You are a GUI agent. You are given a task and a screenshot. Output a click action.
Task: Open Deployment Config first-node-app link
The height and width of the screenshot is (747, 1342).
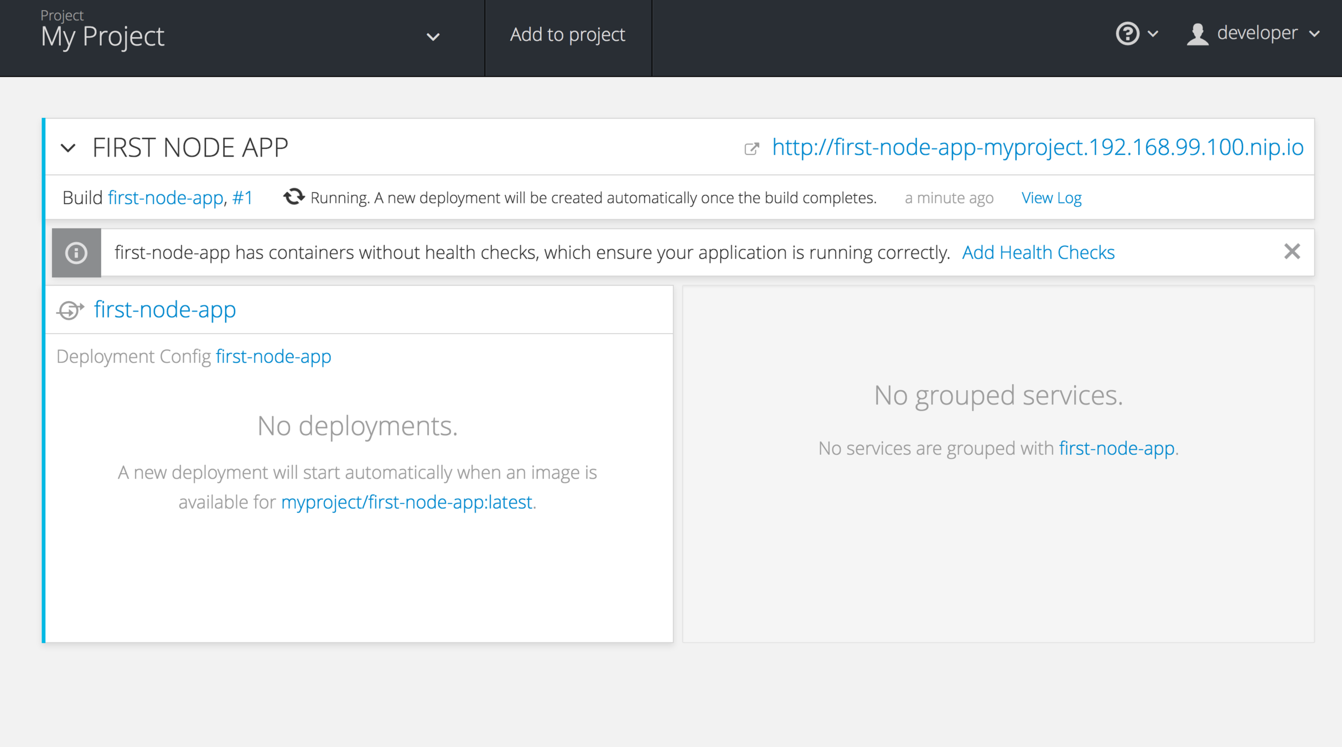tap(273, 356)
